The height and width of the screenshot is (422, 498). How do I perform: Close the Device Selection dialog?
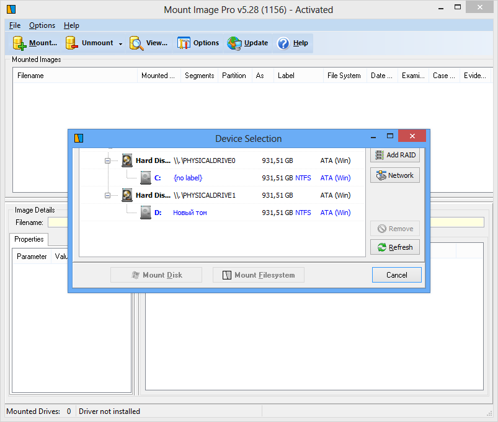[x=412, y=136]
